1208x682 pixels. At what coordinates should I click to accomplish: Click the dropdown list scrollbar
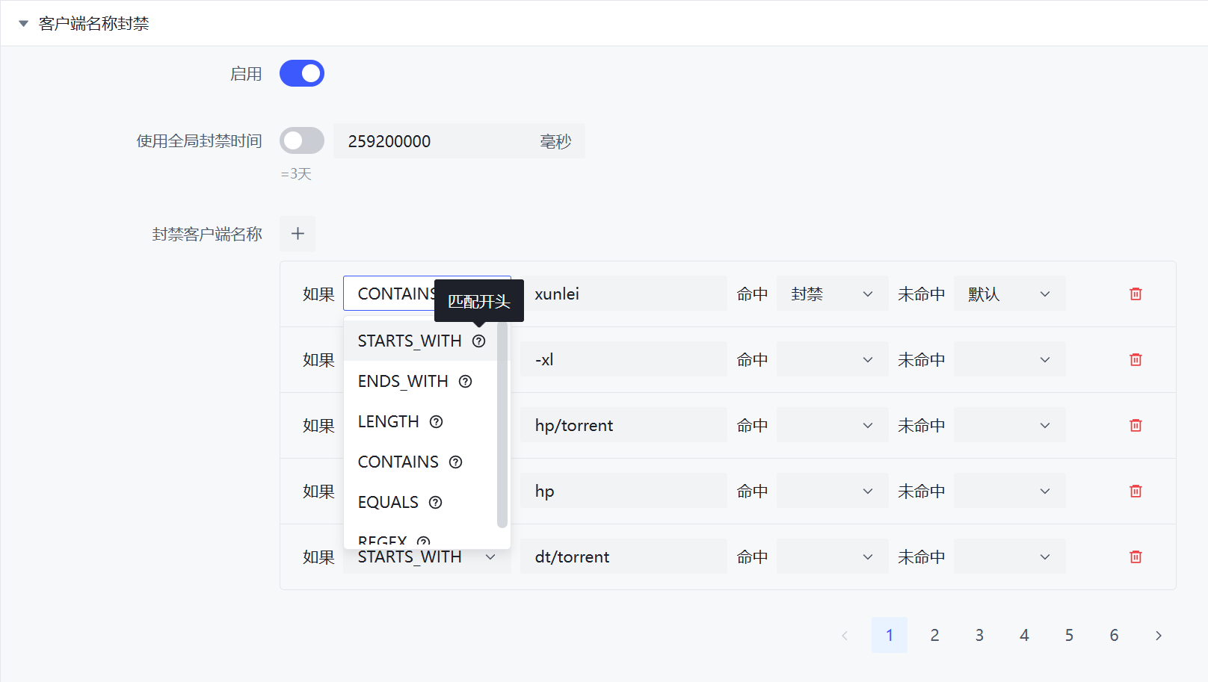coord(502,426)
